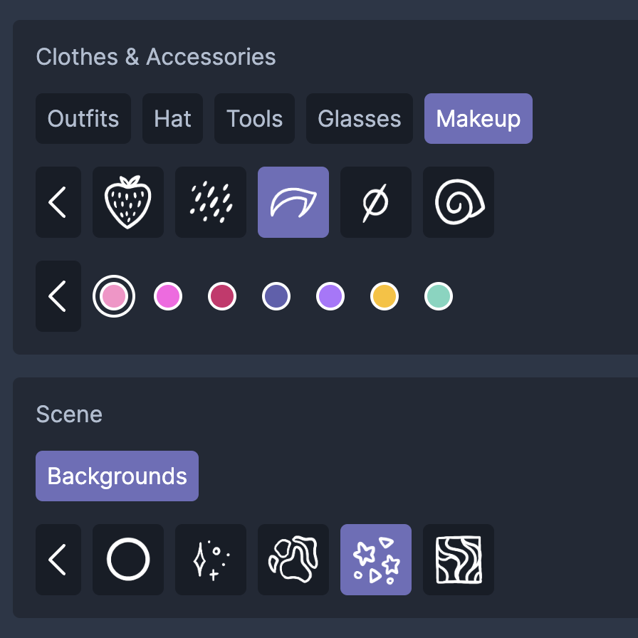Switch to the Glasses tab

[x=360, y=118]
